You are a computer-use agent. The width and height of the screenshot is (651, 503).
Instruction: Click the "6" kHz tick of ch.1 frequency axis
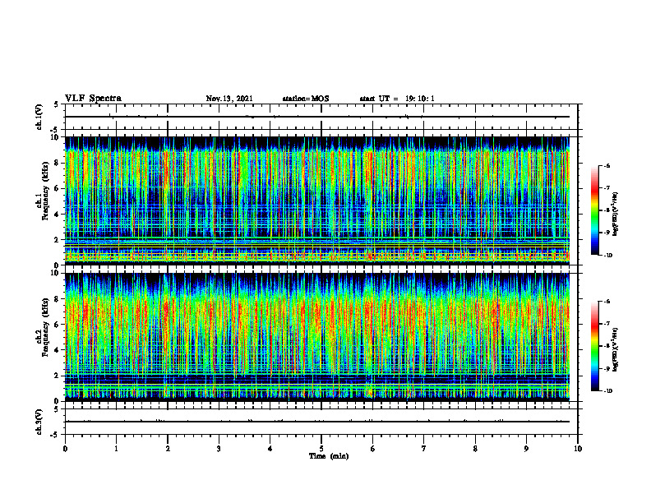click(57, 188)
